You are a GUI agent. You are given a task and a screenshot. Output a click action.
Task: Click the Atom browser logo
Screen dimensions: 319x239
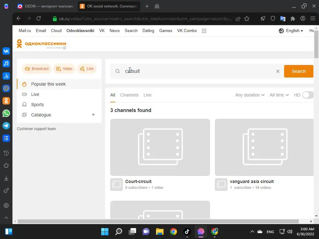point(6,6)
